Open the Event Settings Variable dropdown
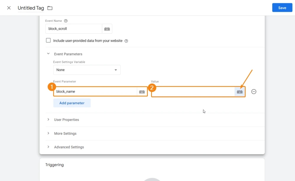This screenshot has width=295, height=181. [x=87, y=70]
